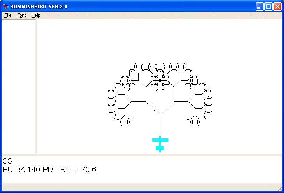
Task: Open the Font menu
Action: (21, 15)
